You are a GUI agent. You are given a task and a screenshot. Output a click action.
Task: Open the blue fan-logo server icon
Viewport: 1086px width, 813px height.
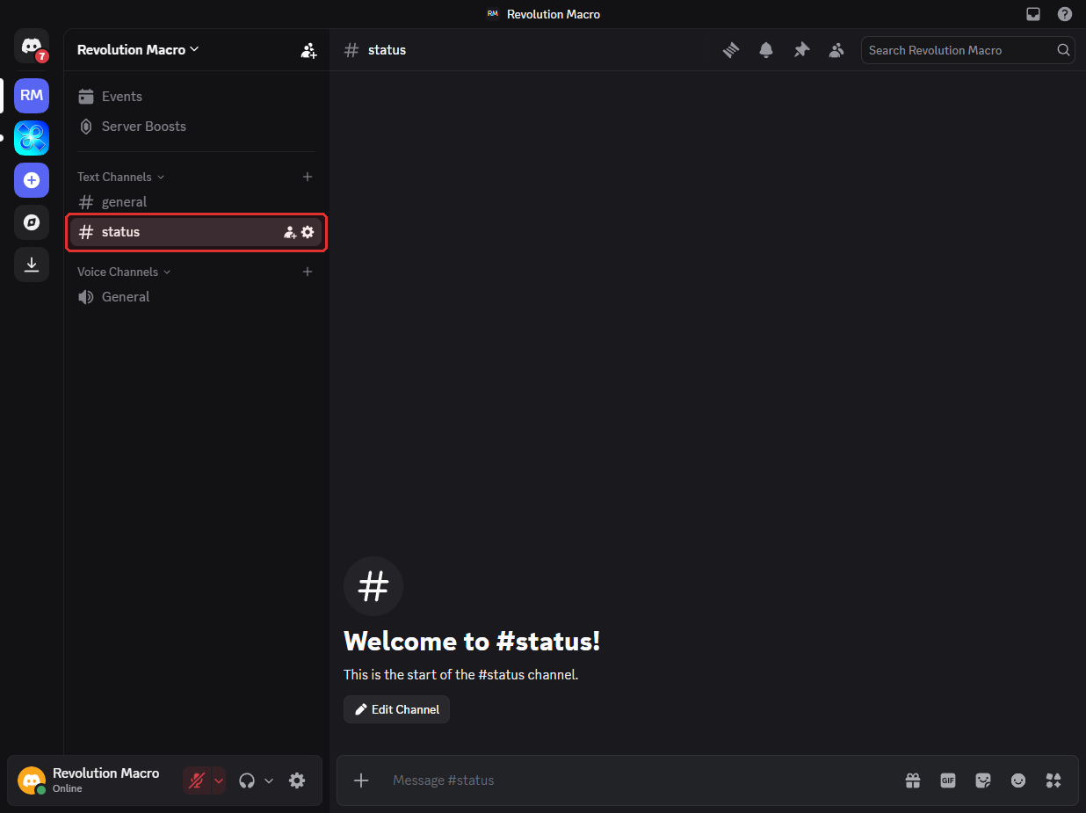[32, 138]
